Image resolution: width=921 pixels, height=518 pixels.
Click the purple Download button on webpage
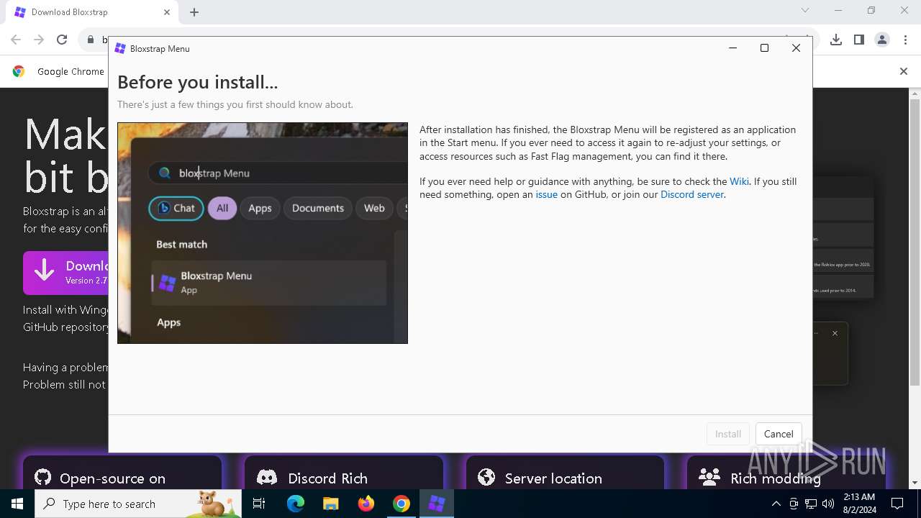coord(65,273)
